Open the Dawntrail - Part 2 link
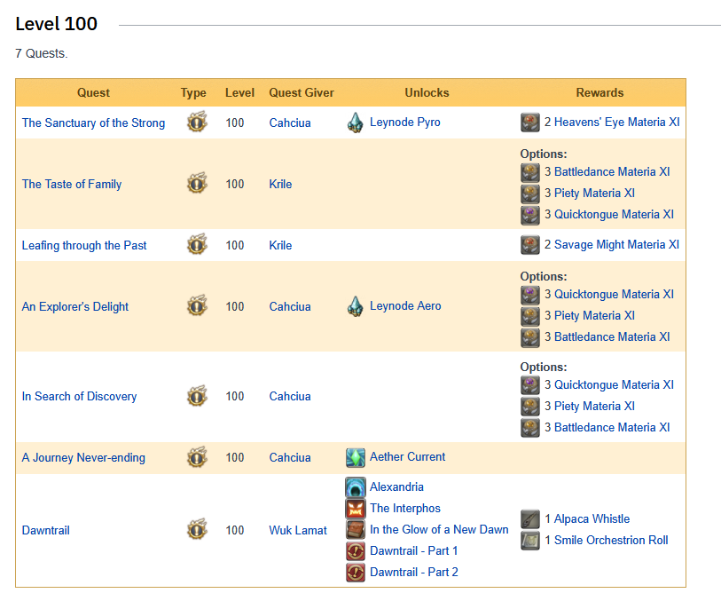 coord(413,572)
